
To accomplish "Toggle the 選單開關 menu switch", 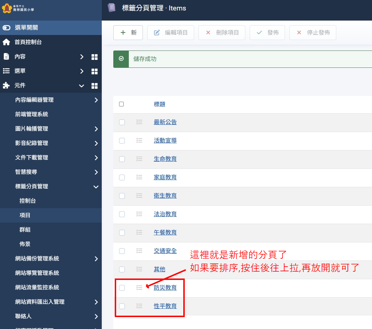I will pyautogui.click(x=6, y=28).
